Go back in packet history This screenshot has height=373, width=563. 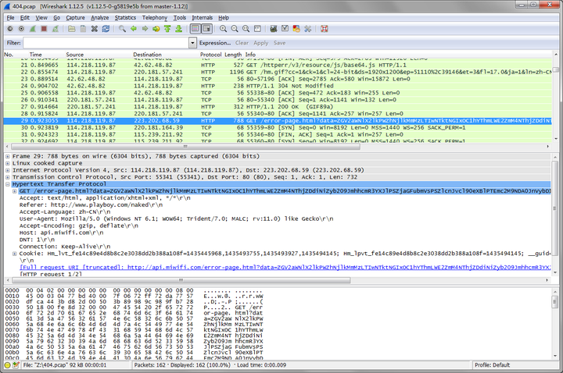click(134, 29)
